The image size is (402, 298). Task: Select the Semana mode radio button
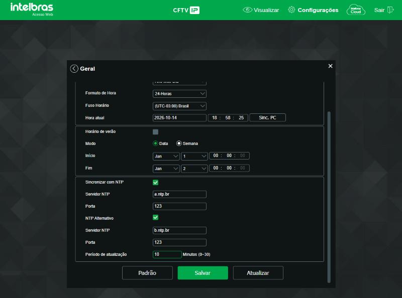(179, 143)
